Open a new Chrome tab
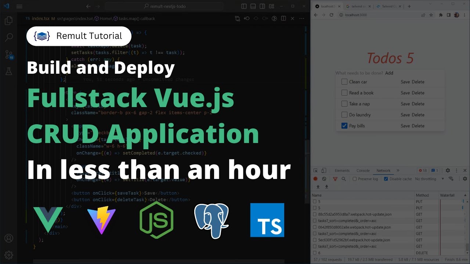The image size is (470, 264). tap(409, 6)
